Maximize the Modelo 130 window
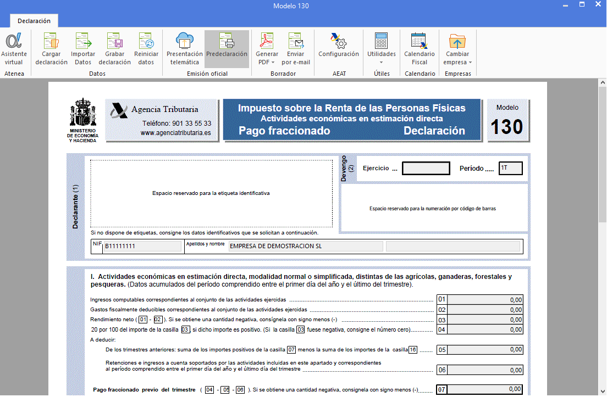This screenshot has width=607, height=397. [x=582, y=4]
